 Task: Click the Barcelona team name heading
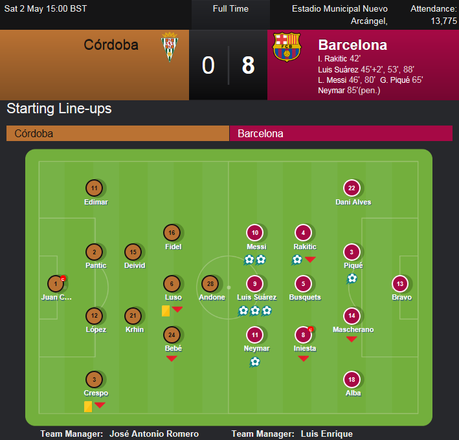pyautogui.click(x=352, y=45)
